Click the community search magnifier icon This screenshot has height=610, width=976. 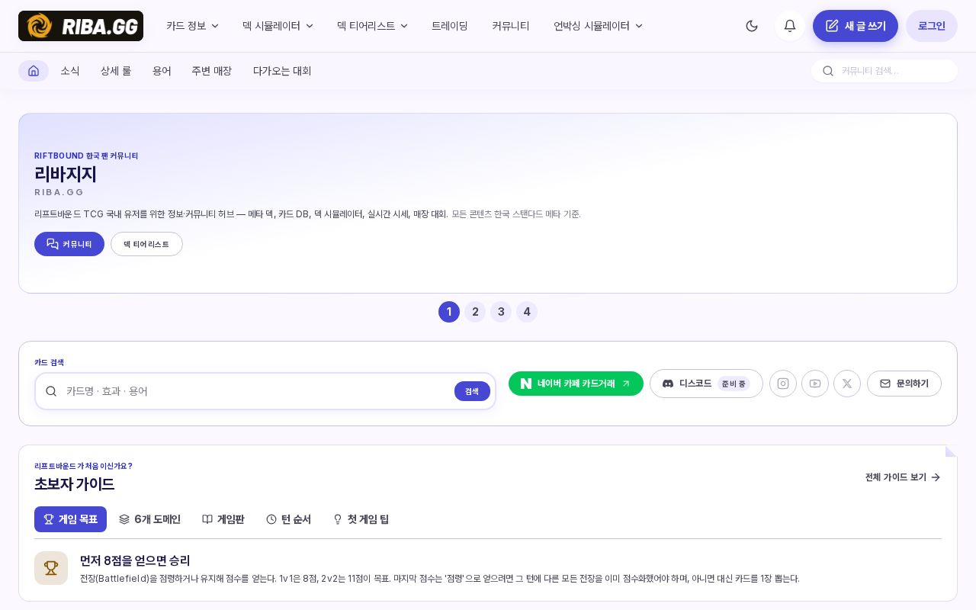[828, 71]
